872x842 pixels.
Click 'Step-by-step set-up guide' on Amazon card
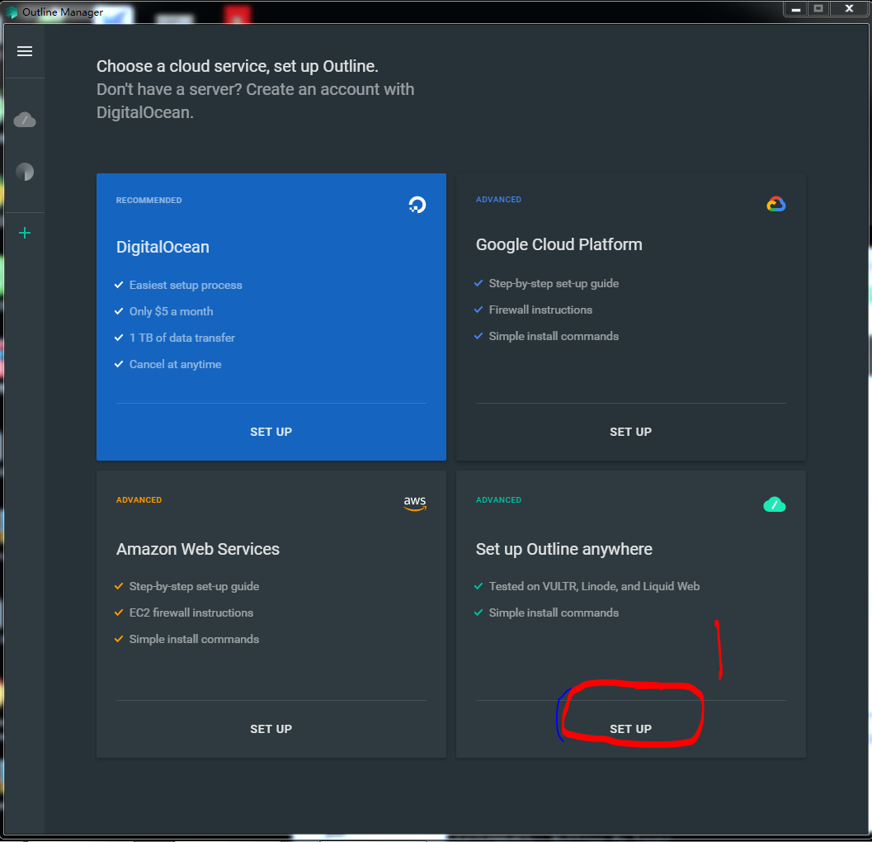(194, 587)
